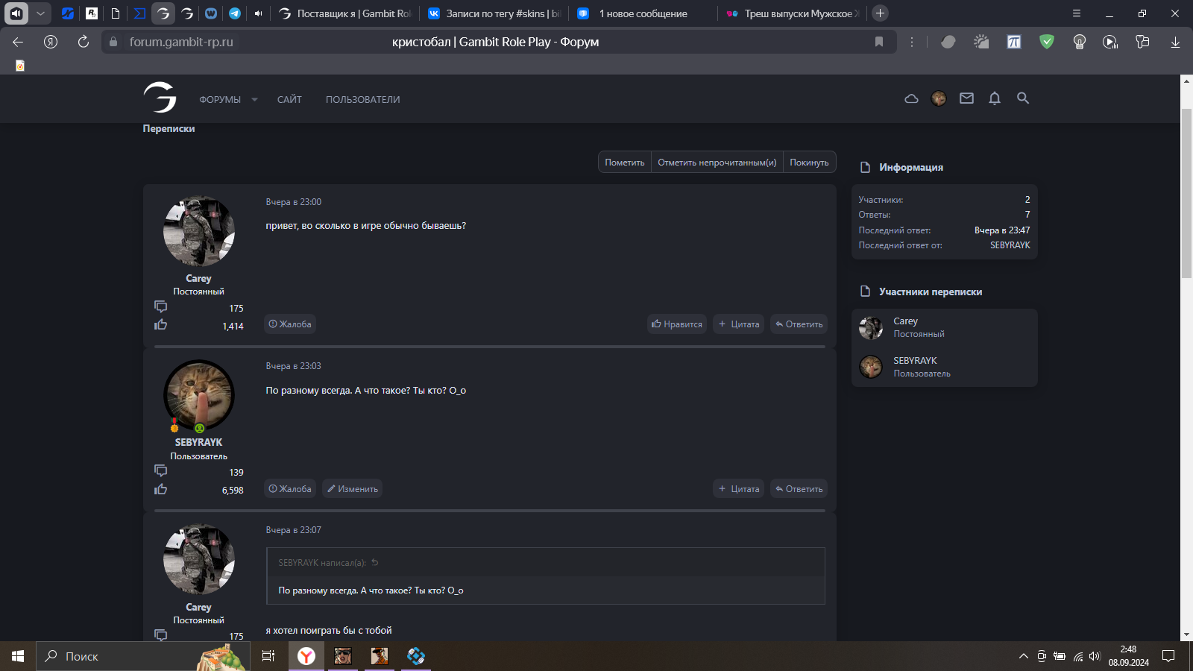Open the ПОЛЬЗОВАТЕЛИ menu item
This screenshot has width=1193, height=671.
coord(362,99)
